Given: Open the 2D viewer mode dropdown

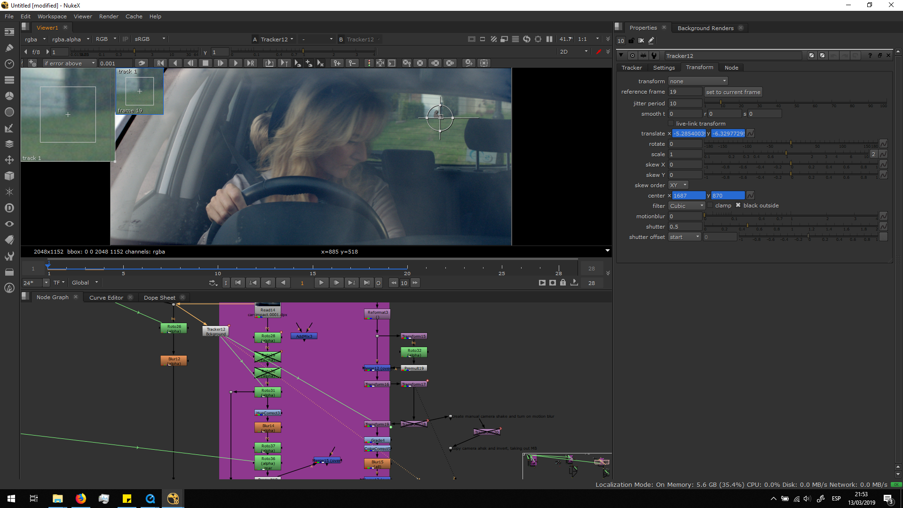Looking at the screenshot, I should click(574, 52).
